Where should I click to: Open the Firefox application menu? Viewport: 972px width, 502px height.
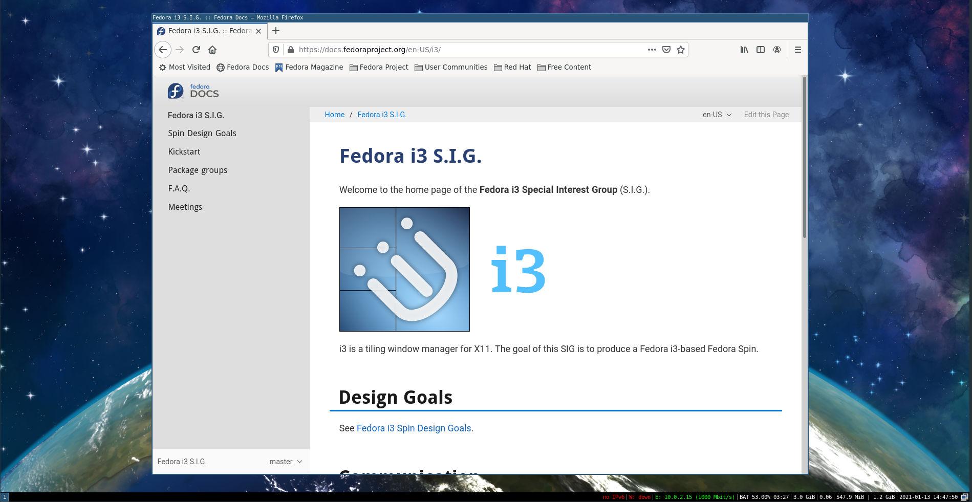tap(798, 50)
